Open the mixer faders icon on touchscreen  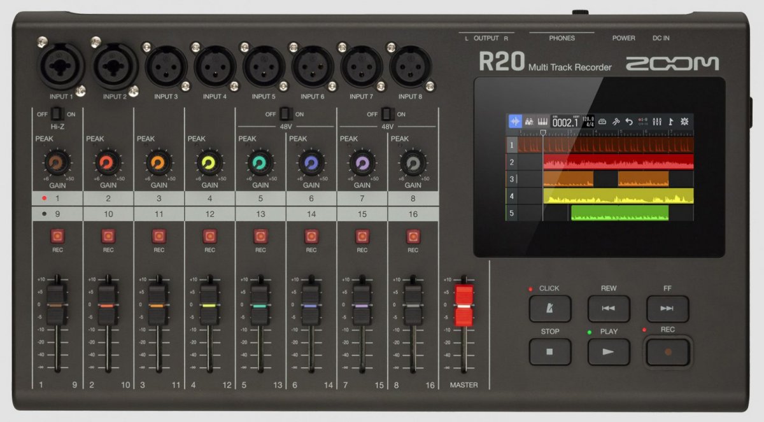(x=657, y=122)
